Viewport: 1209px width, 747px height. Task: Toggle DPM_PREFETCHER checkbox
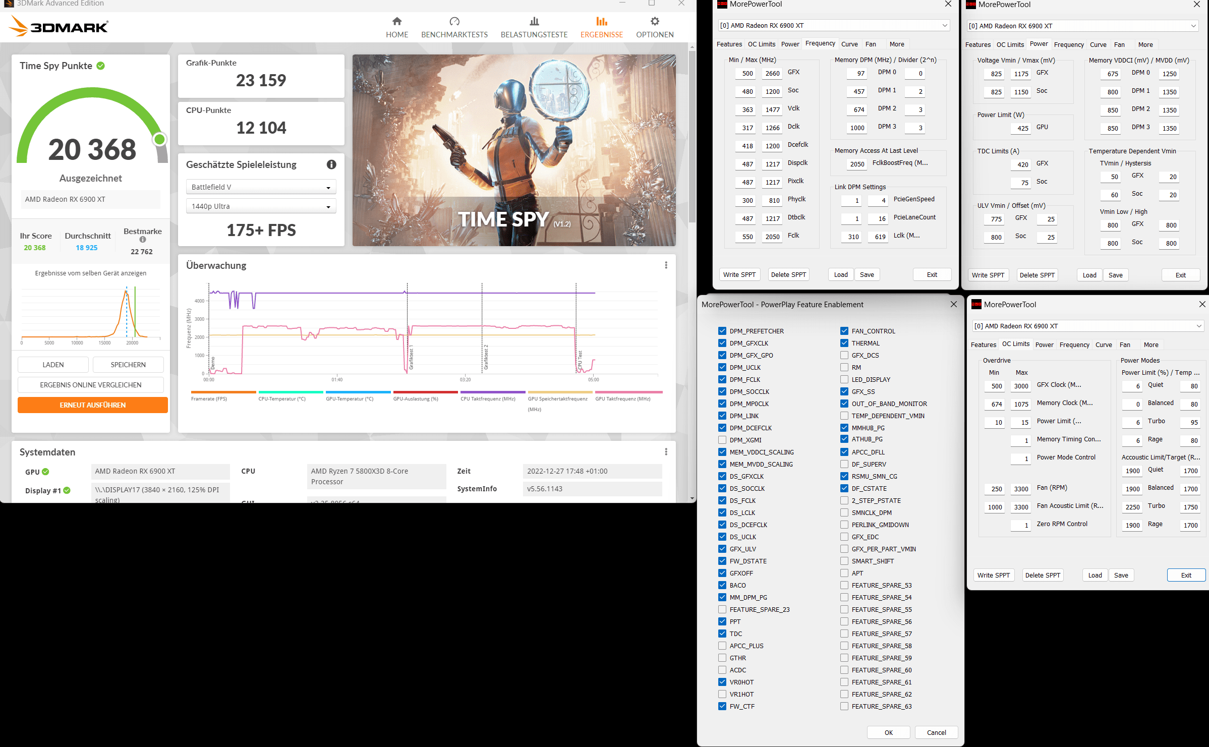click(722, 331)
